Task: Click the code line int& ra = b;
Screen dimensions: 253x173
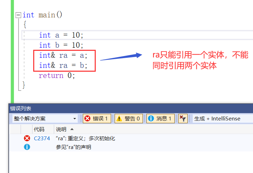Action: click(x=63, y=65)
